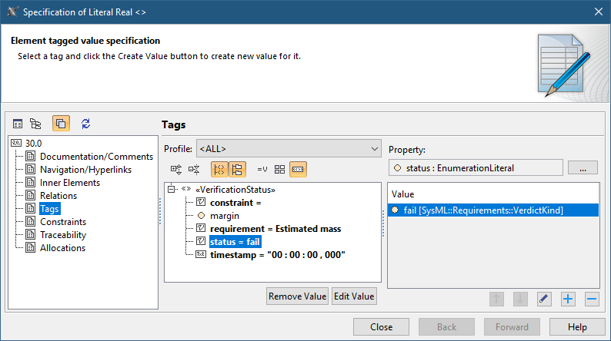The width and height of the screenshot is (611, 341).
Task: Click the blue minus icon to remove value
Action: pos(591,298)
